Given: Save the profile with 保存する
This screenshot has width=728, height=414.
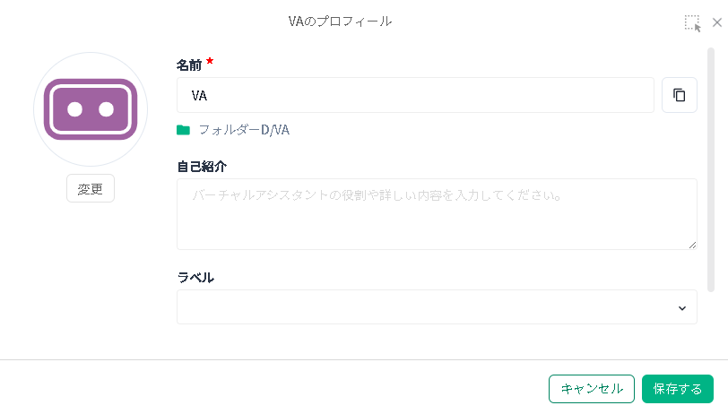Looking at the screenshot, I should (678, 389).
